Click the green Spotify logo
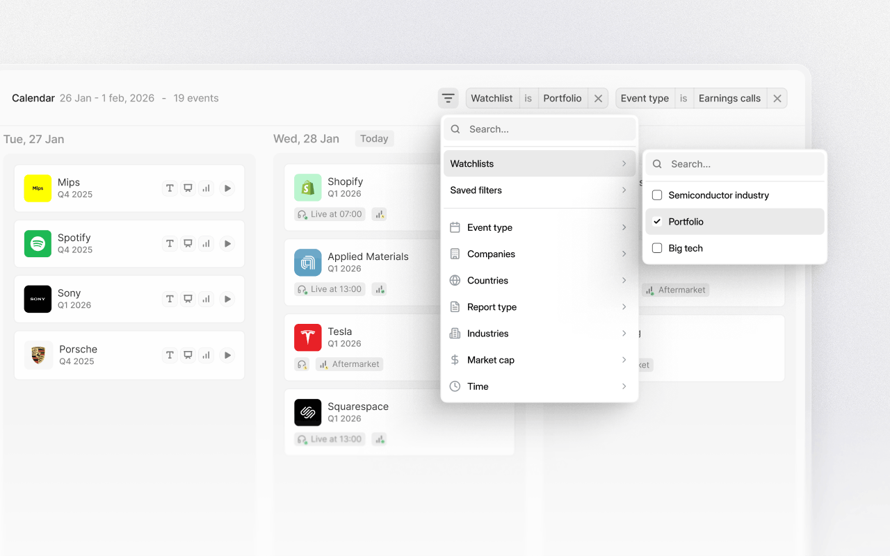 tap(38, 243)
